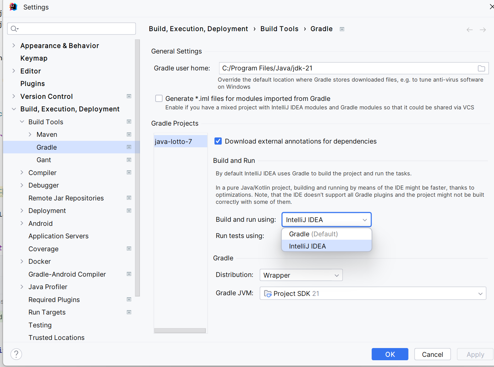The width and height of the screenshot is (494, 367).
Task: Click the back navigation arrow icon
Action: tap(469, 30)
